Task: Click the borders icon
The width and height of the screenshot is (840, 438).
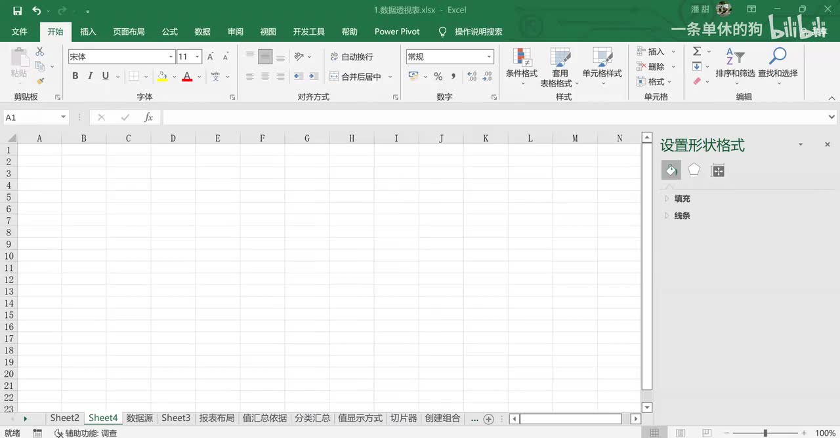Action: (x=134, y=77)
